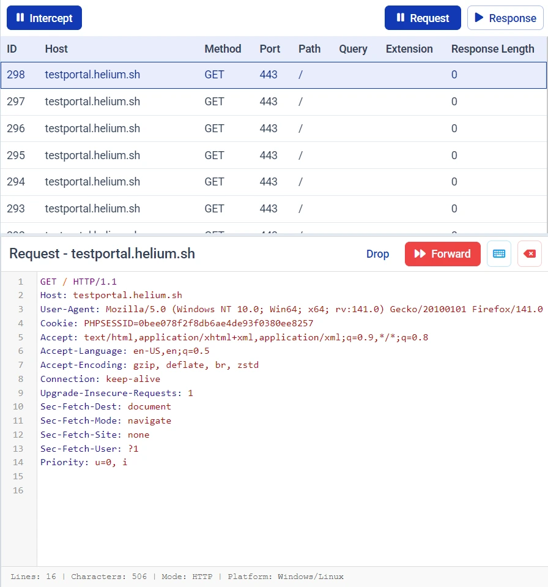Click the Platform: Windows/Linux status entry
The image size is (548, 587).
(x=286, y=577)
